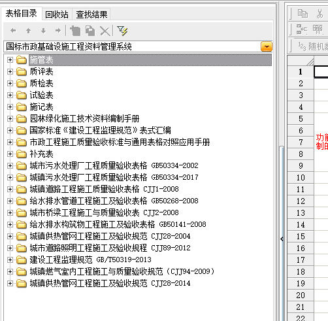Collapse the left panel using splitter arrow
This screenshot has width=328, height=321.
pyautogui.click(x=282, y=239)
